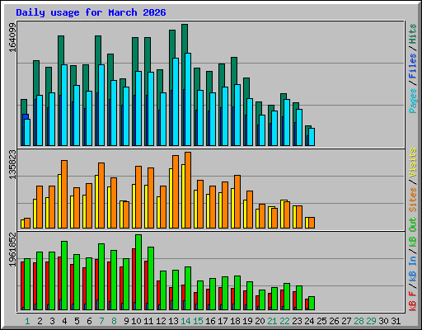
Task: Click the day 13 yellow visits bar
Action: [x=171, y=198]
